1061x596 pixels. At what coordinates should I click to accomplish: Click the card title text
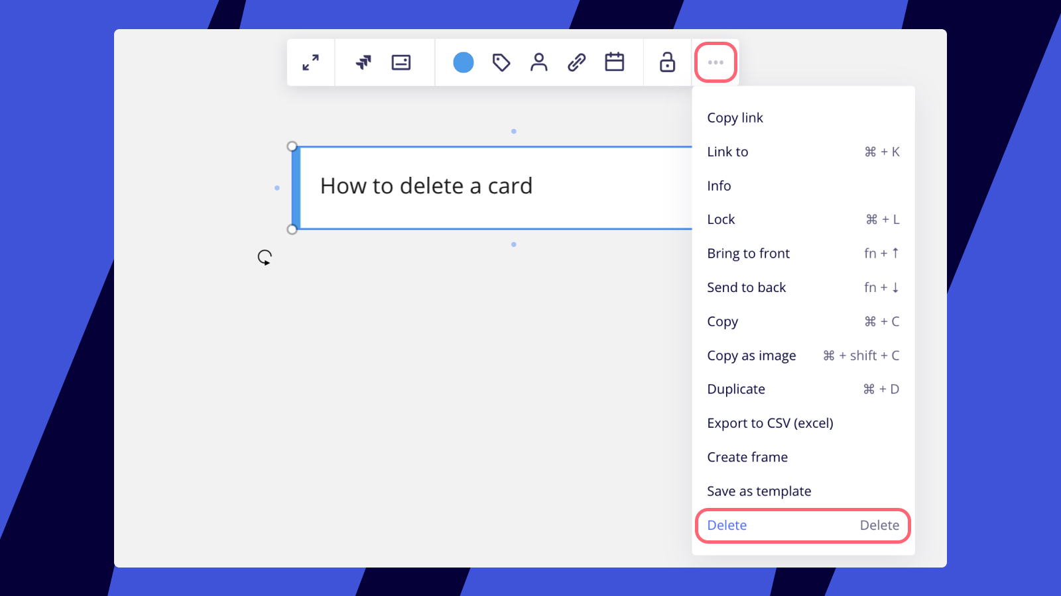point(426,186)
